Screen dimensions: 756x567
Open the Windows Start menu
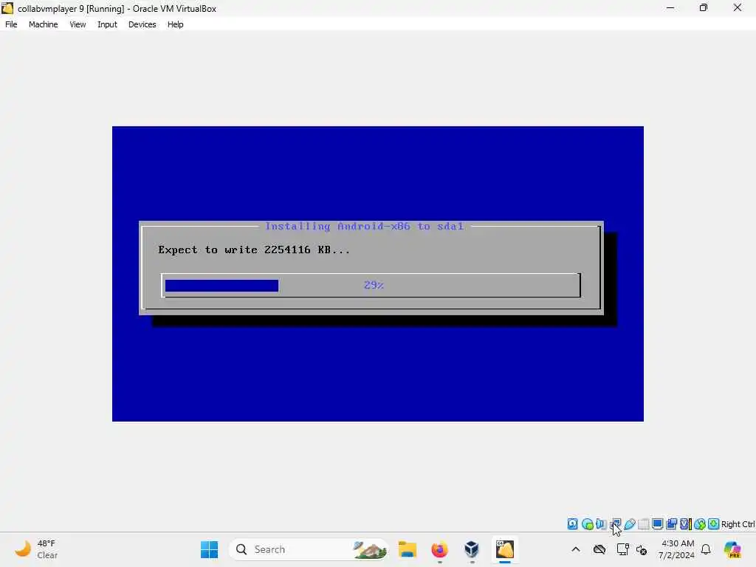[x=209, y=549]
